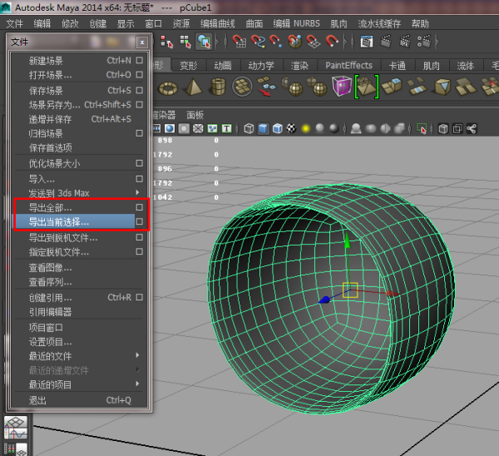Click the green-bracketed shelf icon
Viewport: 499px width, 456px height.
[x=366, y=86]
